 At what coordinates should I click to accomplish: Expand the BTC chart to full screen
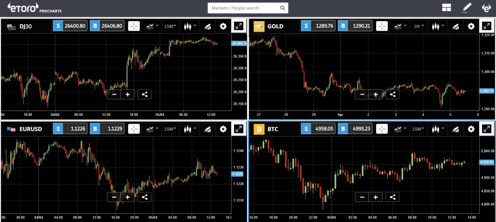486,129
